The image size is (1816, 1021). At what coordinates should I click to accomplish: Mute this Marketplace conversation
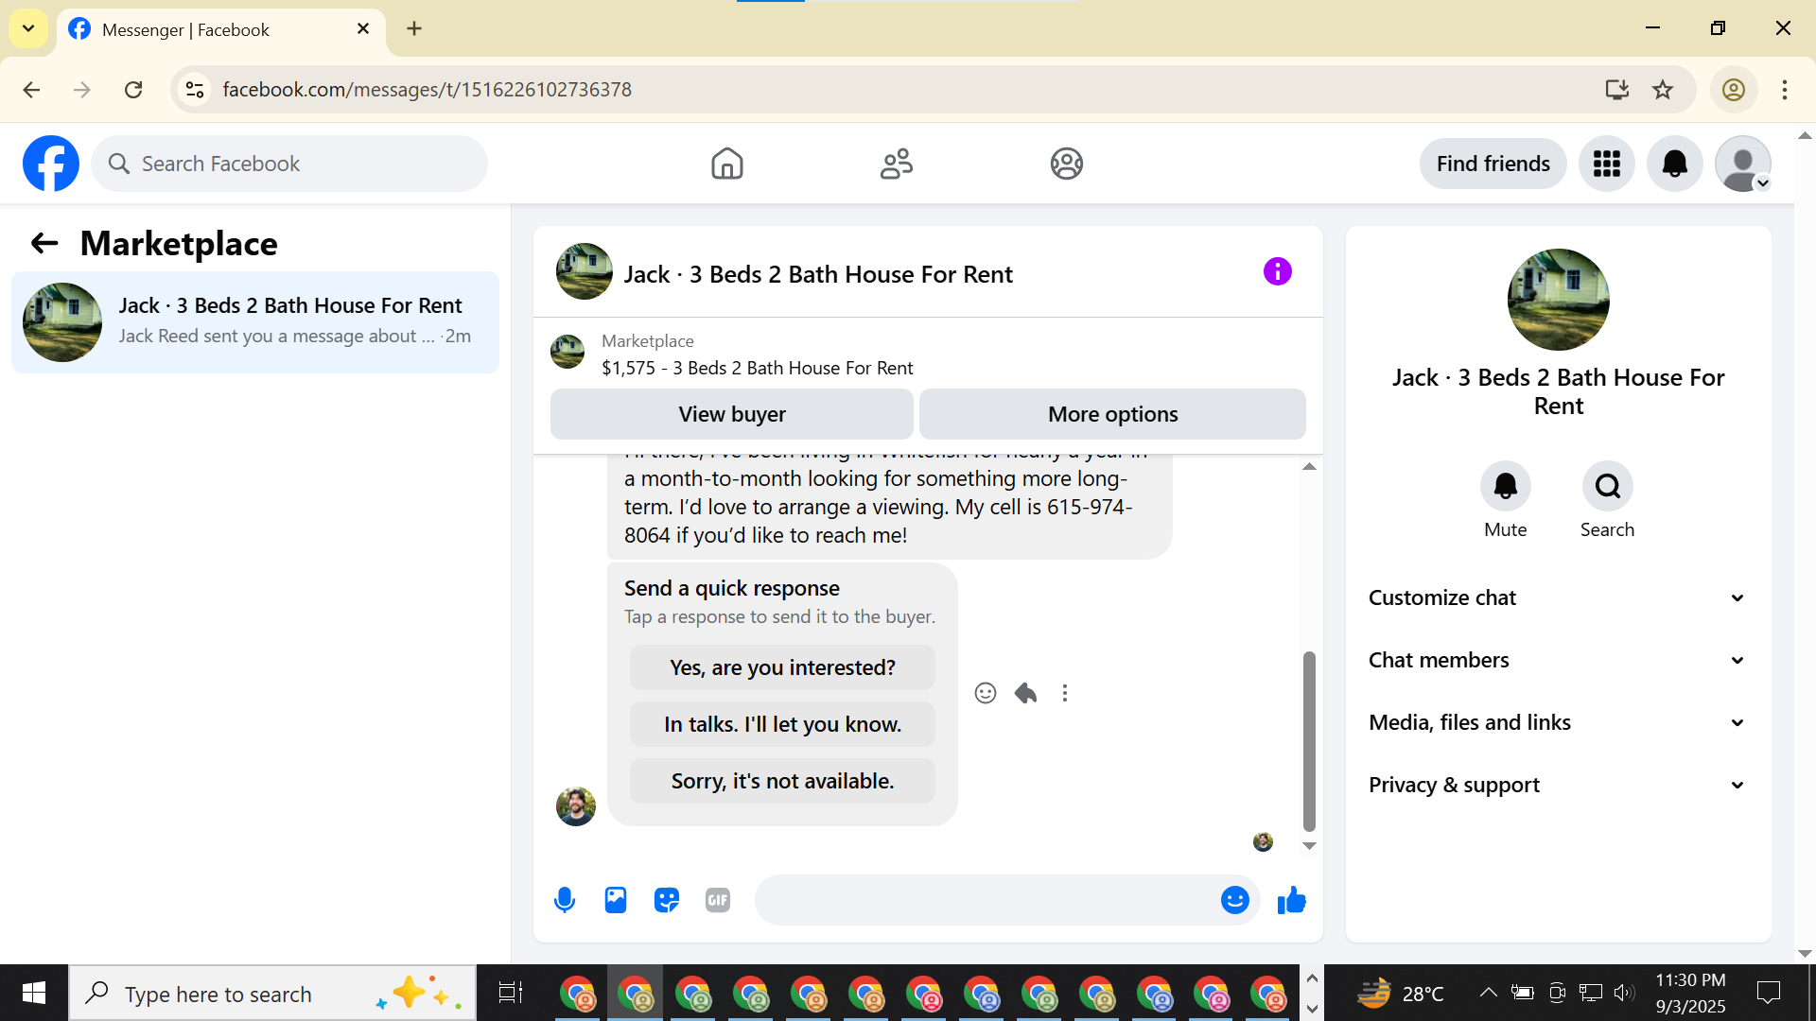point(1505,486)
